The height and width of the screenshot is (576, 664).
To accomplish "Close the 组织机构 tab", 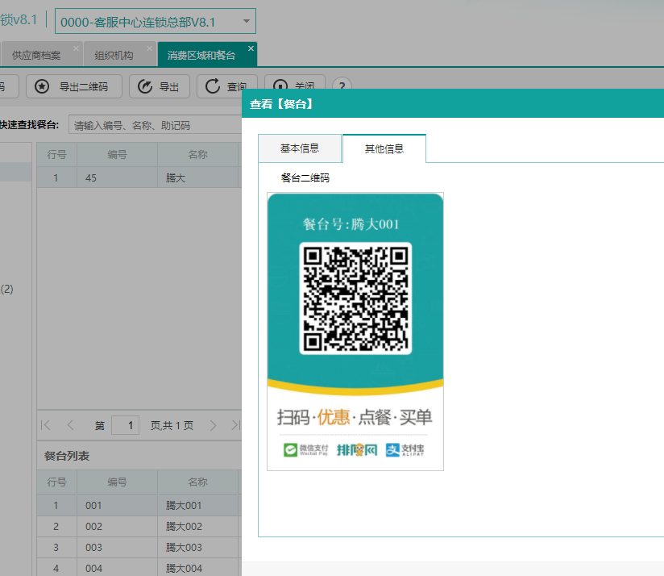I will click(x=149, y=49).
